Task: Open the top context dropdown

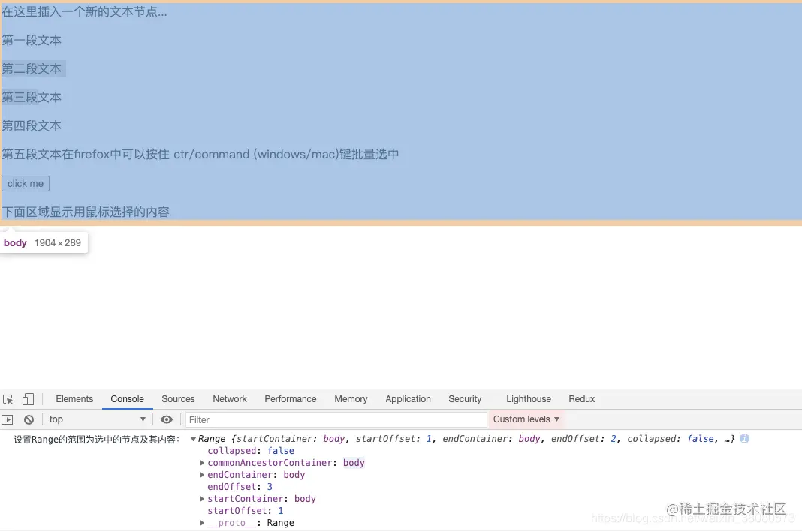Action: (97, 419)
